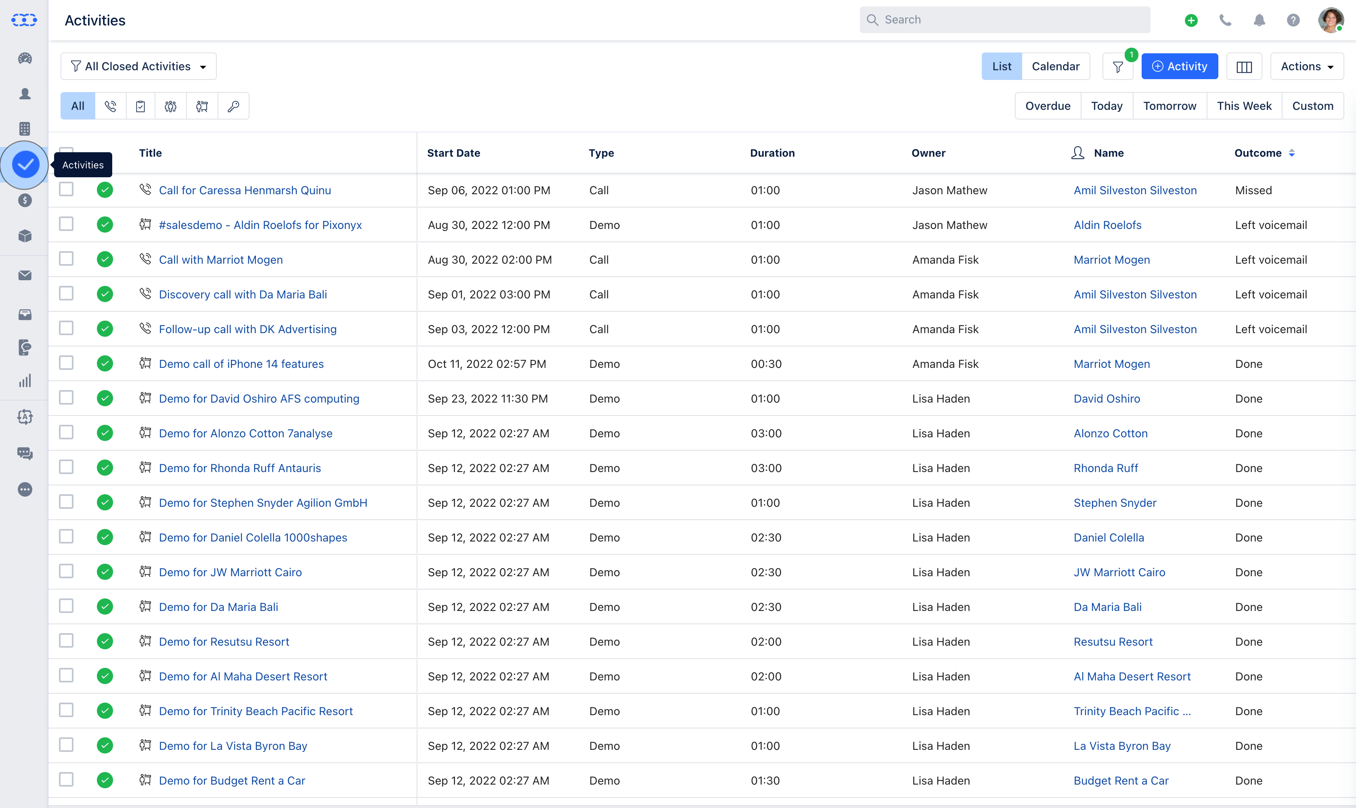The image size is (1356, 808).
Task: Select checkbox for Call with Marriot Mogen
Action: [x=67, y=258]
